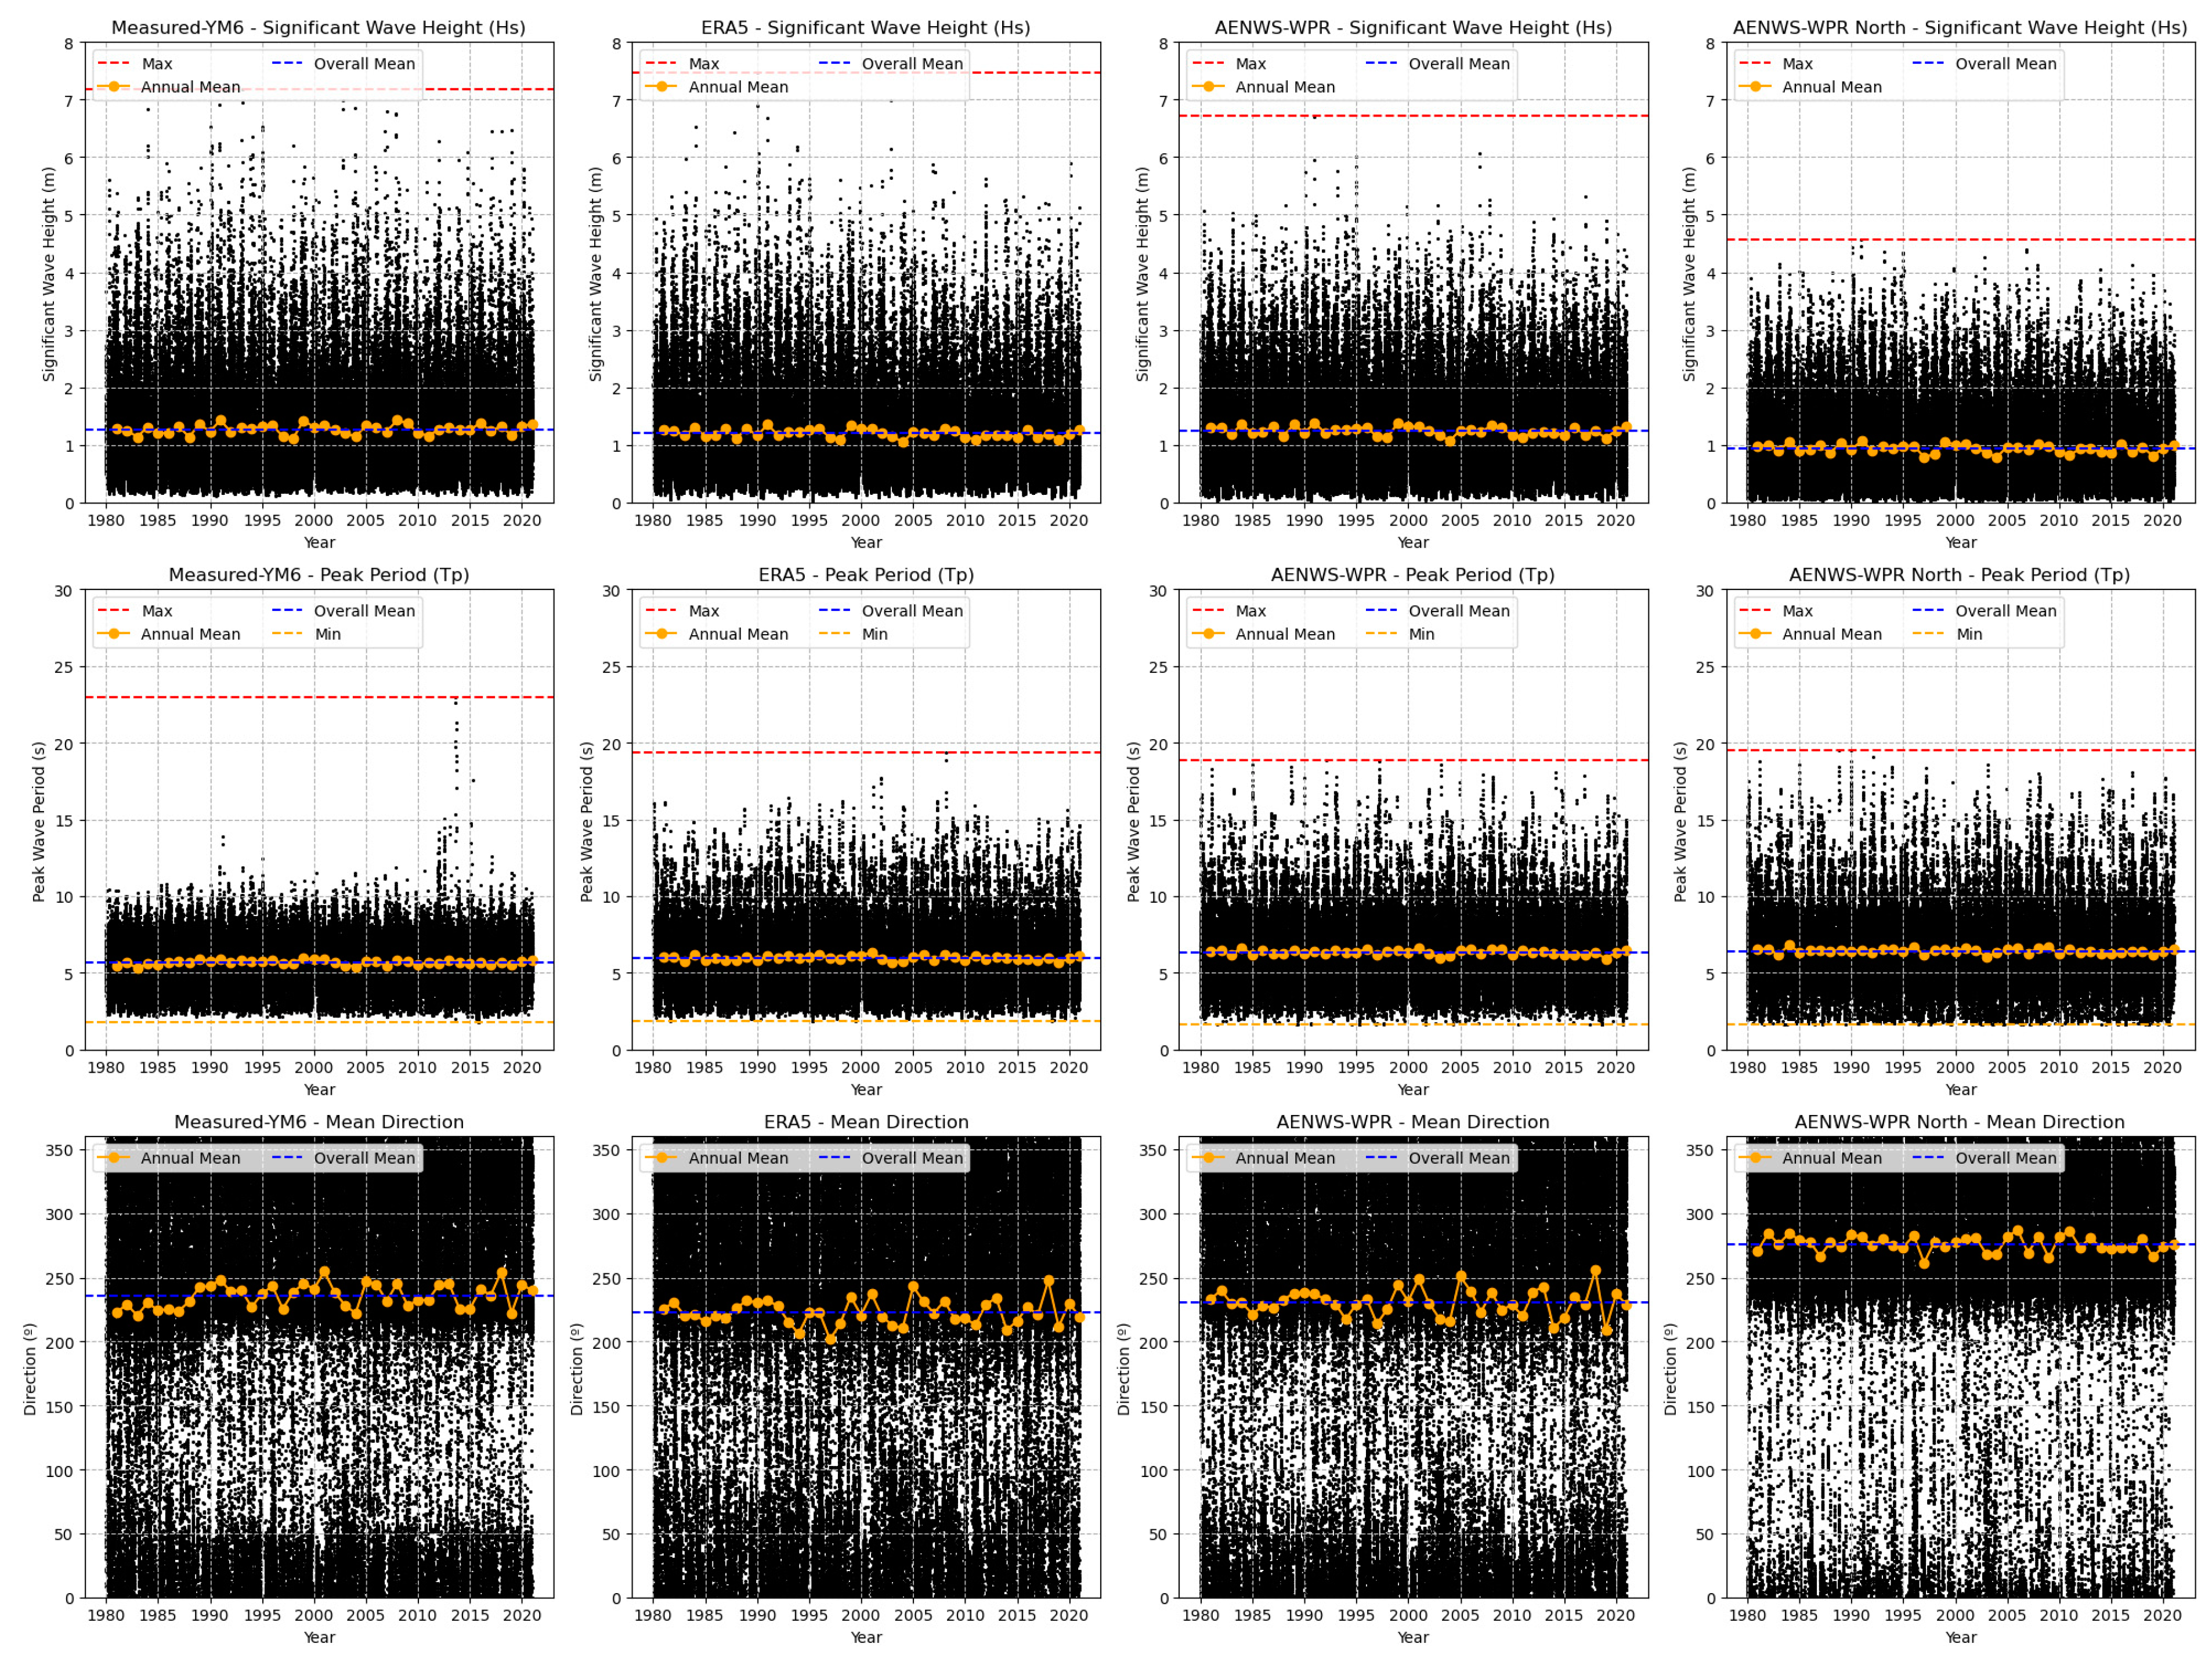Click the Year axis label under ERA5 Mean Direction

pyautogui.click(x=866, y=1637)
